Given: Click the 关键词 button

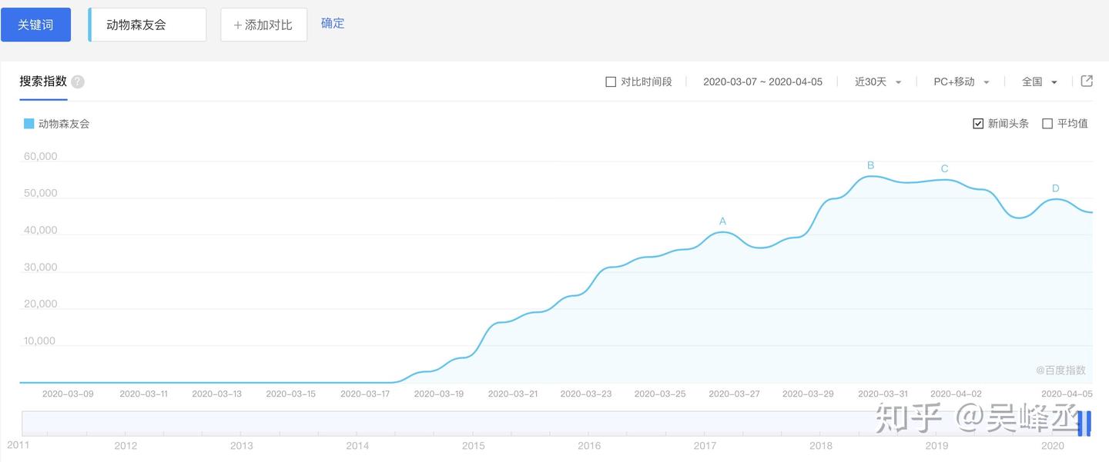Looking at the screenshot, I should (x=35, y=25).
